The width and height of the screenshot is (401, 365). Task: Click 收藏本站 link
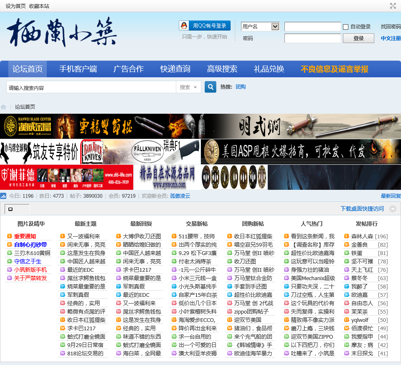39,6
